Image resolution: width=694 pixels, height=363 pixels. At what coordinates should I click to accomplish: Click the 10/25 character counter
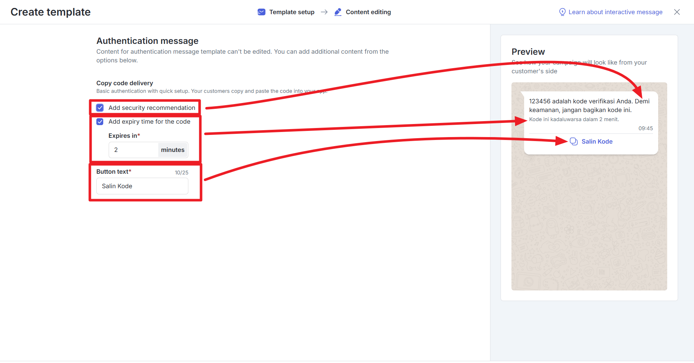(181, 173)
